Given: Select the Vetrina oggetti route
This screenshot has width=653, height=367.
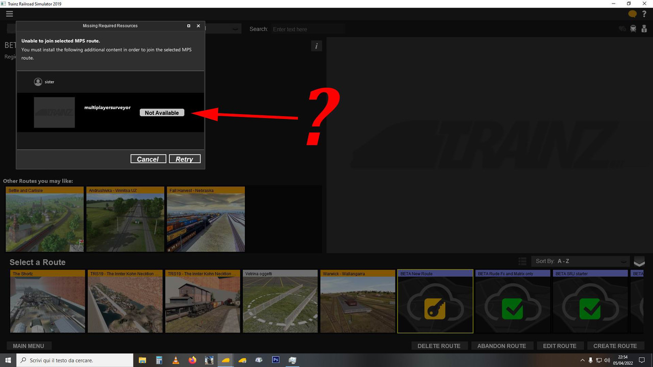Looking at the screenshot, I should (281, 301).
